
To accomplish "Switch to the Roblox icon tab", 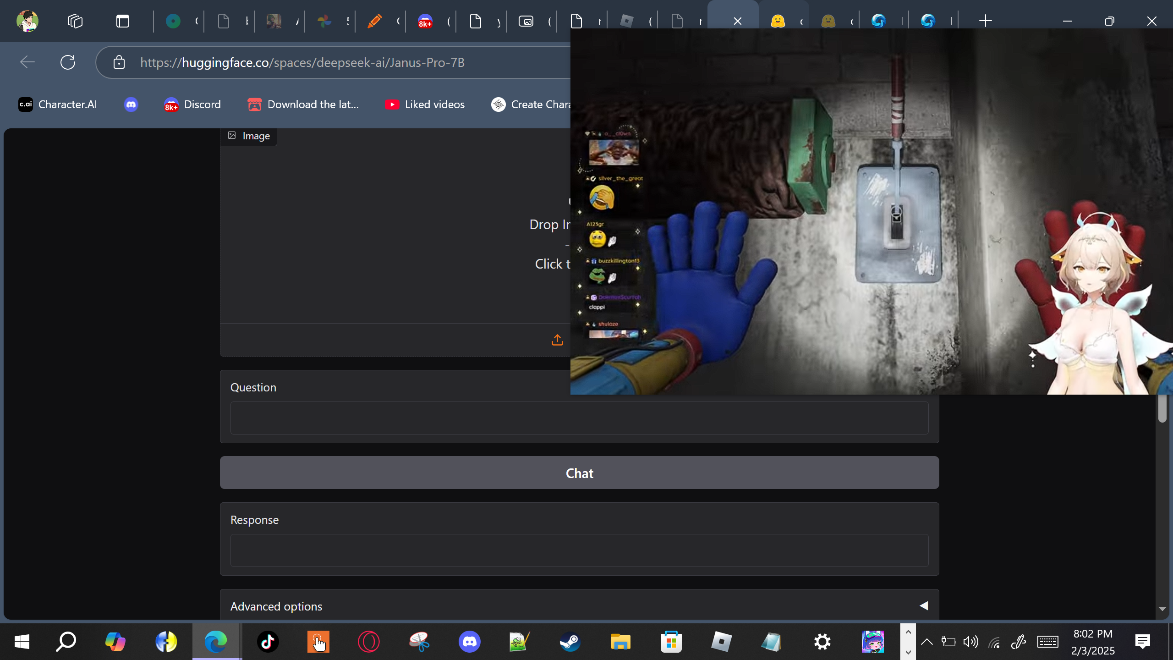I will pos(627,21).
